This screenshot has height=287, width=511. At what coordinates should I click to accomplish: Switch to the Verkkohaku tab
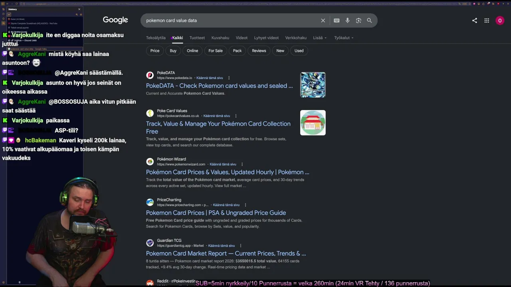[x=296, y=38]
